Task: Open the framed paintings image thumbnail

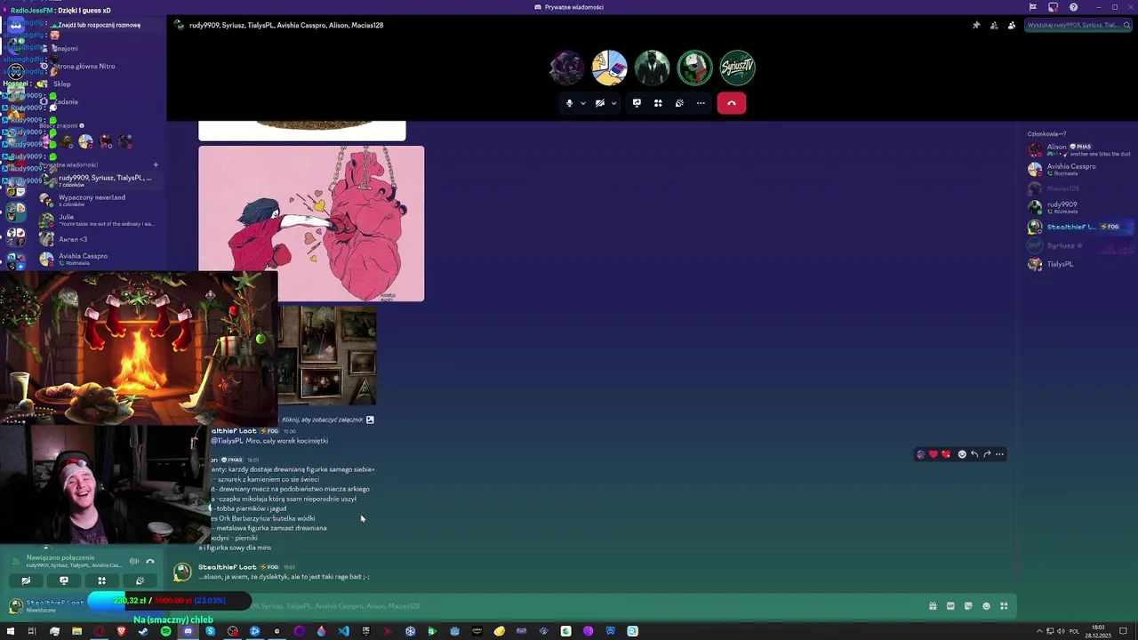Action: (327, 356)
